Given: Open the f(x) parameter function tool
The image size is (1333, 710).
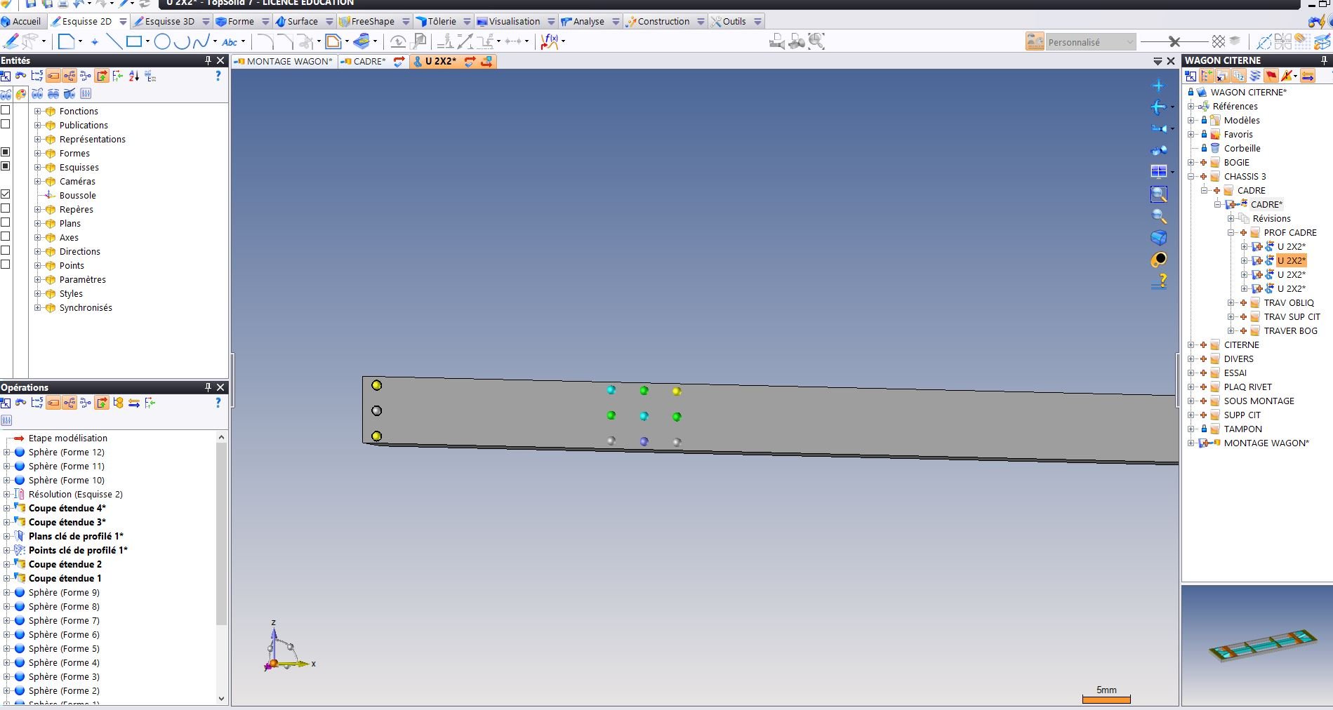Looking at the screenshot, I should [550, 42].
